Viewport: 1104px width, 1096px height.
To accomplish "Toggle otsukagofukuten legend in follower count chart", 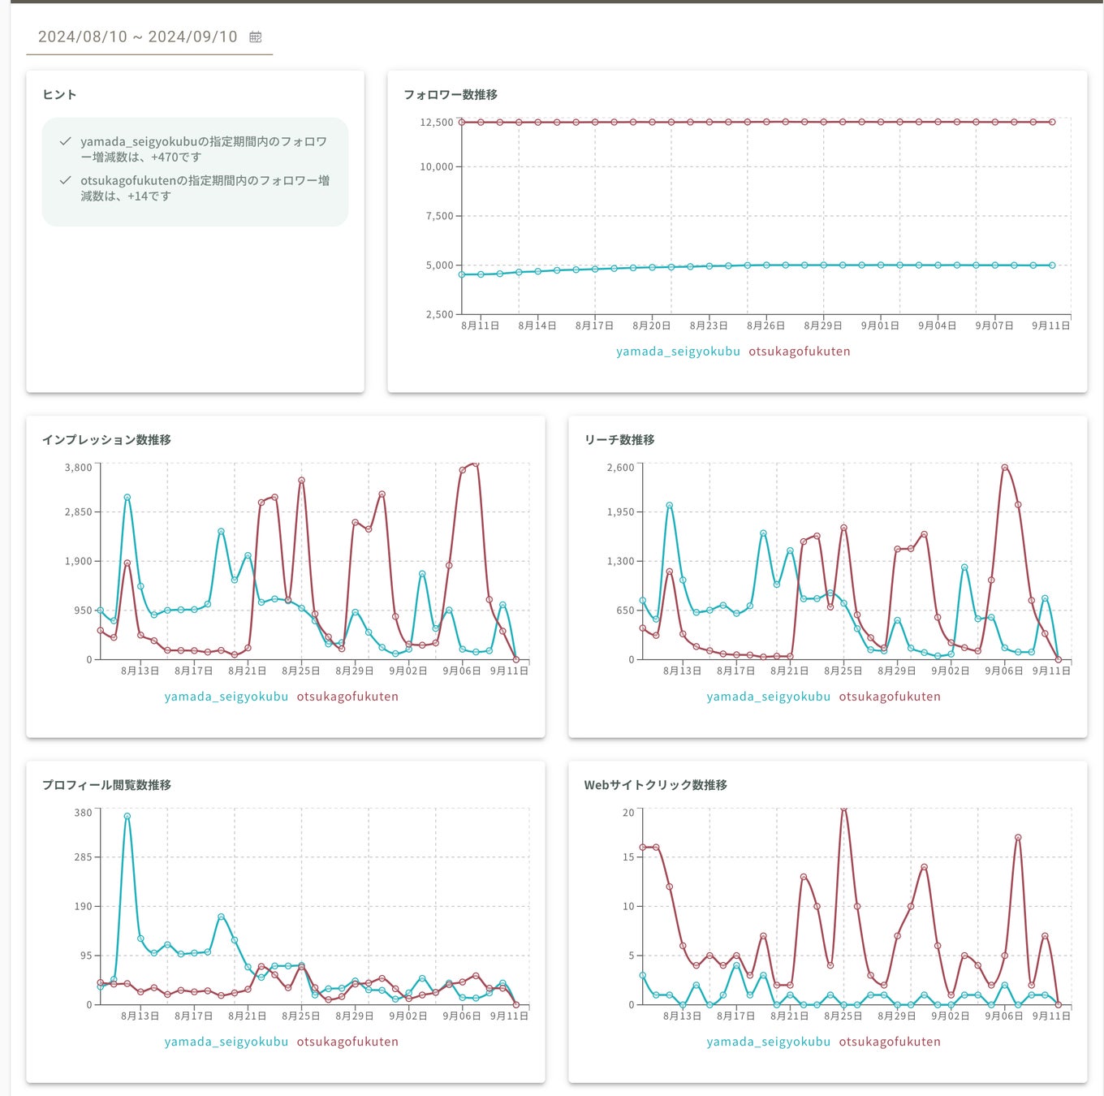I will [800, 352].
